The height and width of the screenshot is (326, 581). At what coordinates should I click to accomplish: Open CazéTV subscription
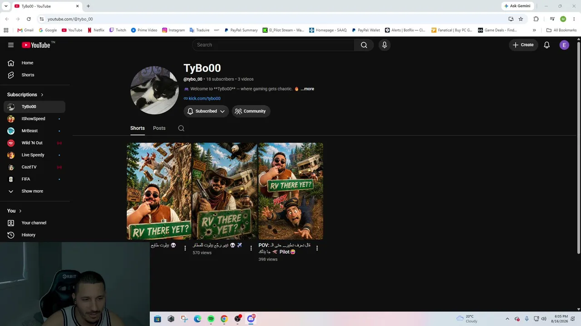pyautogui.click(x=34, y=167)
